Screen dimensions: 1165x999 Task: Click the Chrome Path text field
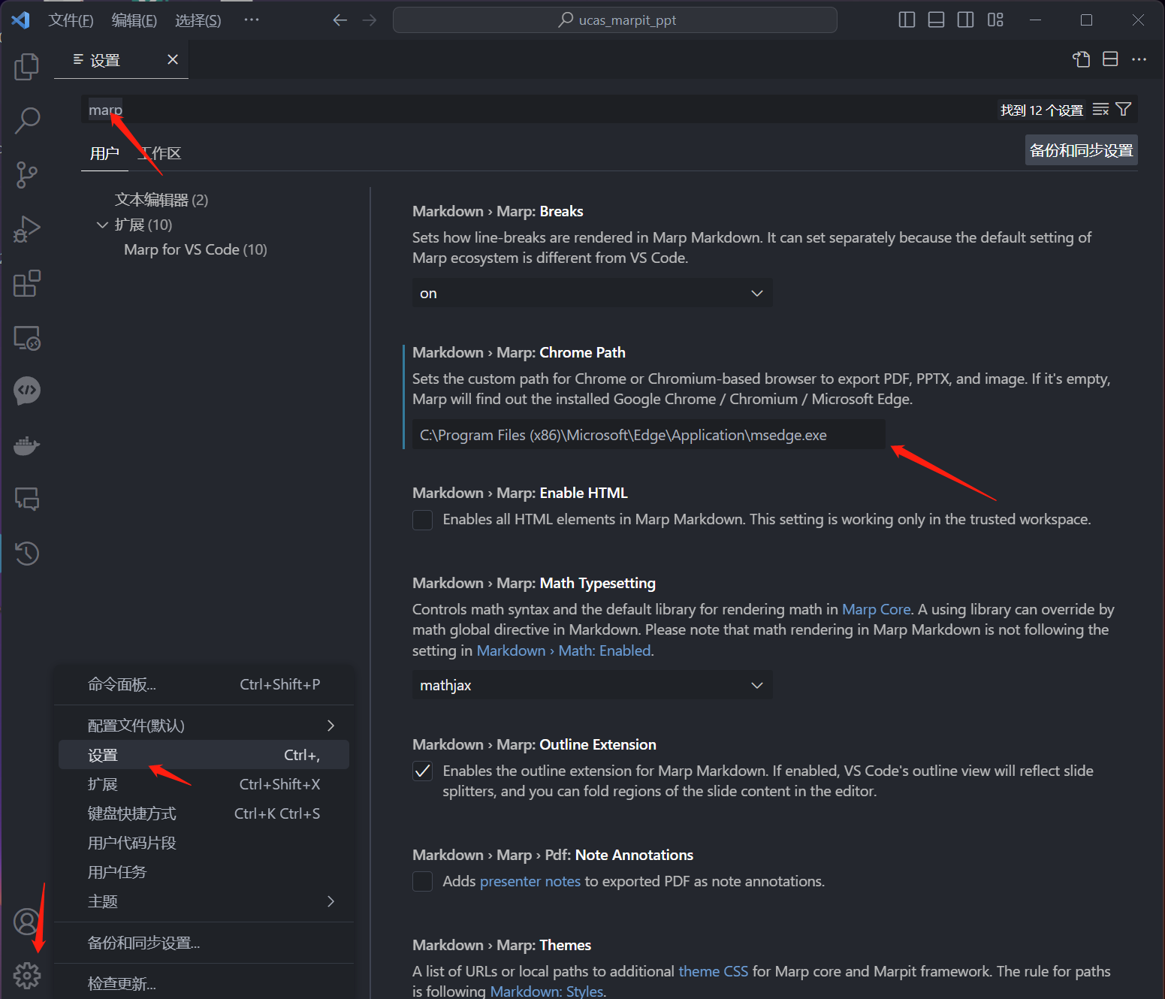(648, 435)
